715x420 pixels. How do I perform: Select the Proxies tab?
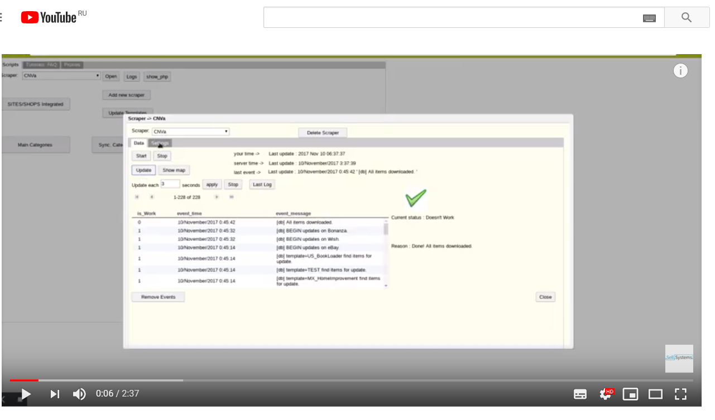click(72, 65)
